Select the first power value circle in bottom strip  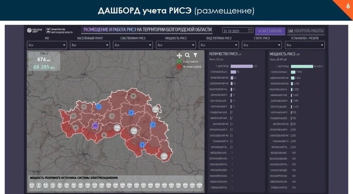tap(32, 184)
